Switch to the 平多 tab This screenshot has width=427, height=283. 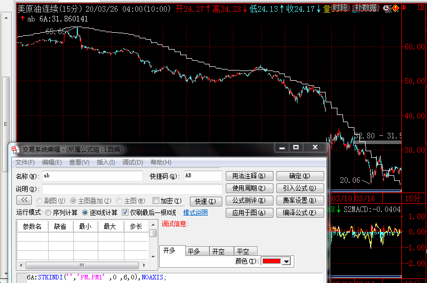(194, 251)
